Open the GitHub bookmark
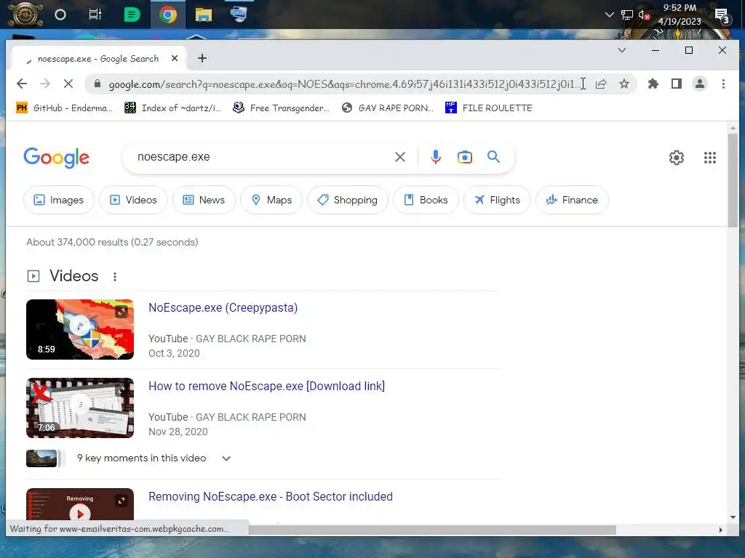 [x=65, y=108]
